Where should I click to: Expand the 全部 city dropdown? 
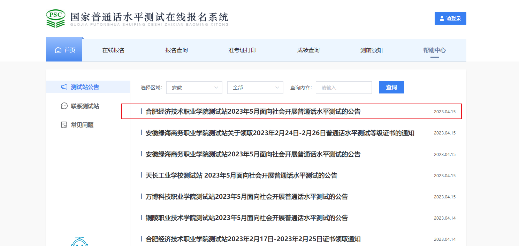point(255,88)
